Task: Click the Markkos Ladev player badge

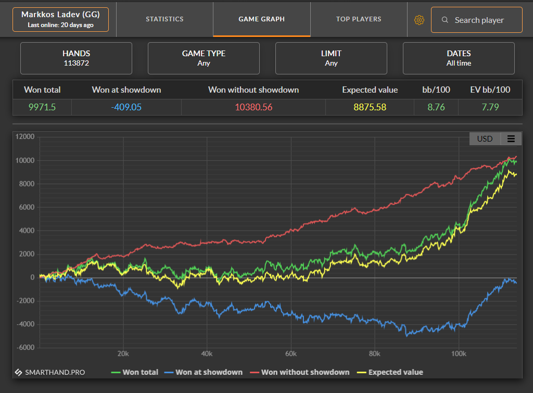Action: tap(60, 19)
